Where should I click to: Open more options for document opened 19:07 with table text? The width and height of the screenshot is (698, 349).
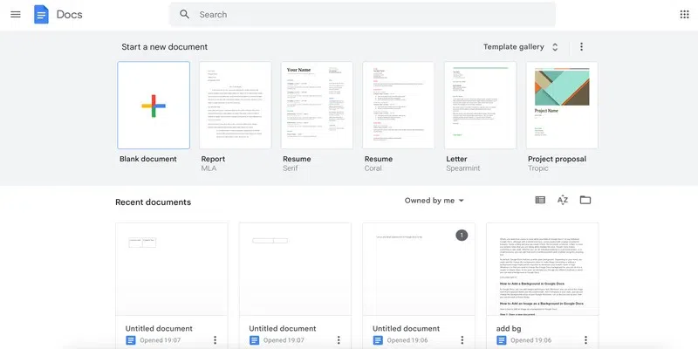[x=215, y=340]
